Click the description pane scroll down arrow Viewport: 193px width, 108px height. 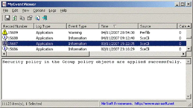click(x=188, y=96)
